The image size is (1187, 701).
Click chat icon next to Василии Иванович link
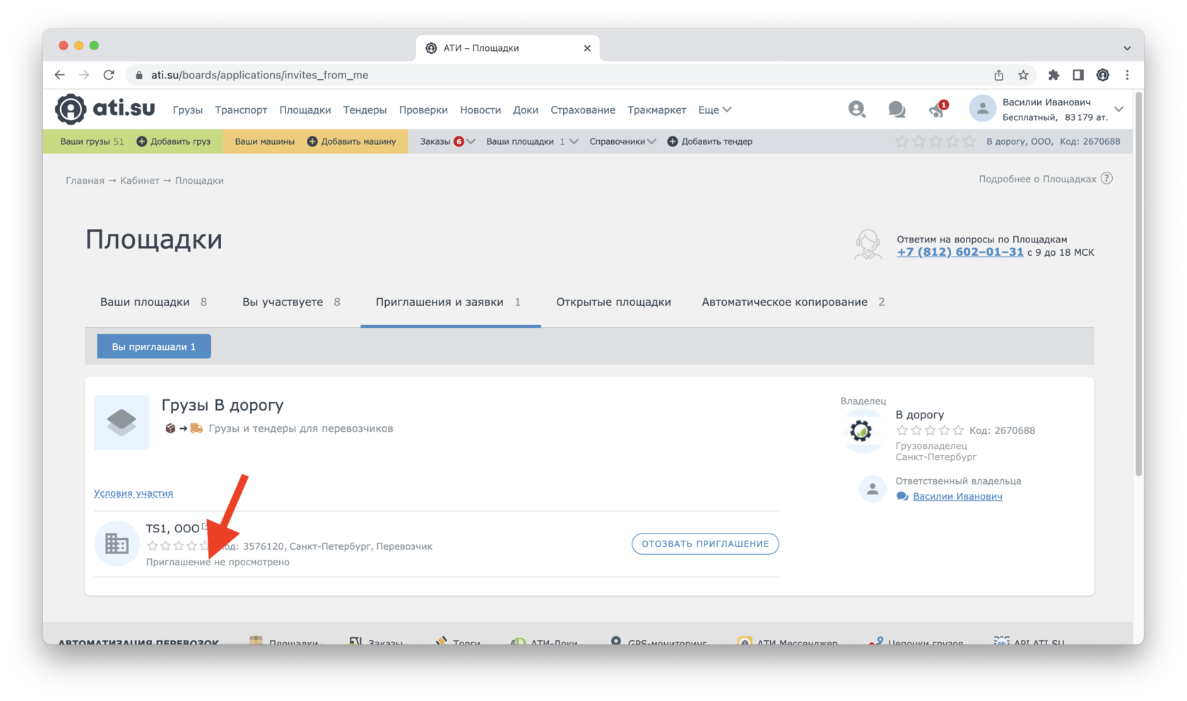902,496
